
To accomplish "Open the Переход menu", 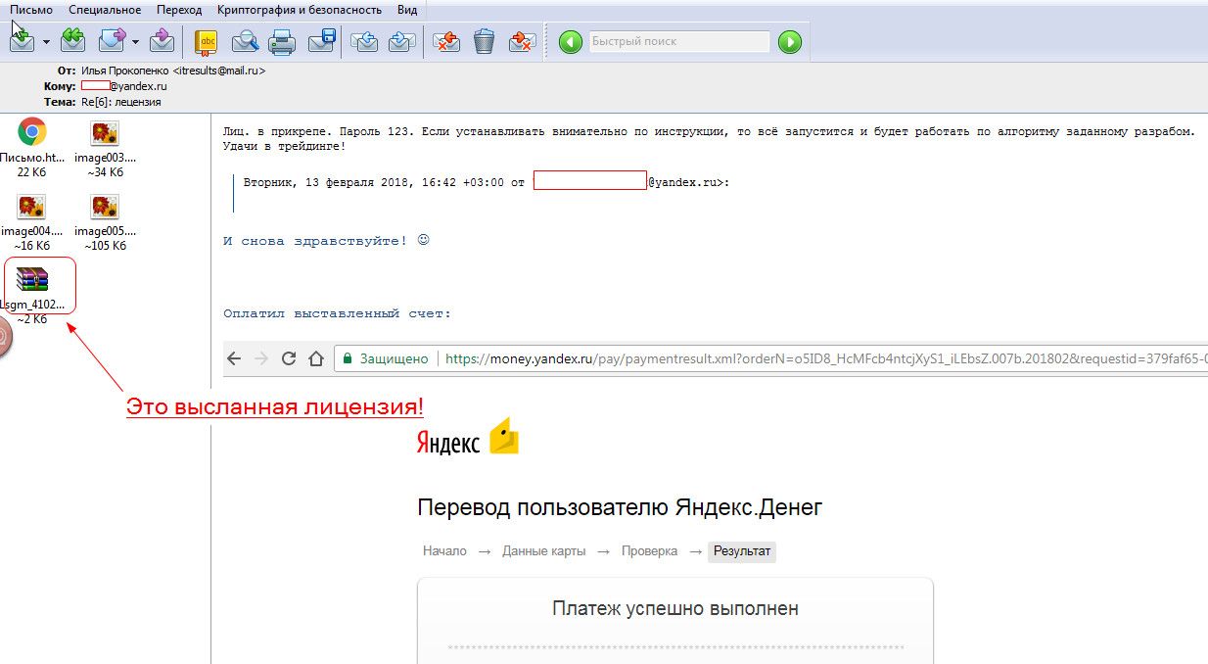I will coord(179,10).
